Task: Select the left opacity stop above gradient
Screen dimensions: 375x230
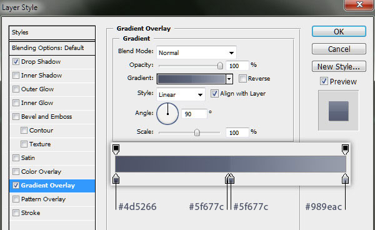Action: 116,149
